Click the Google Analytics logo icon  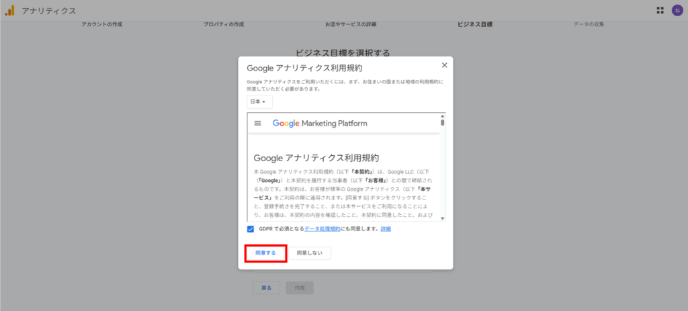point(9,11)
